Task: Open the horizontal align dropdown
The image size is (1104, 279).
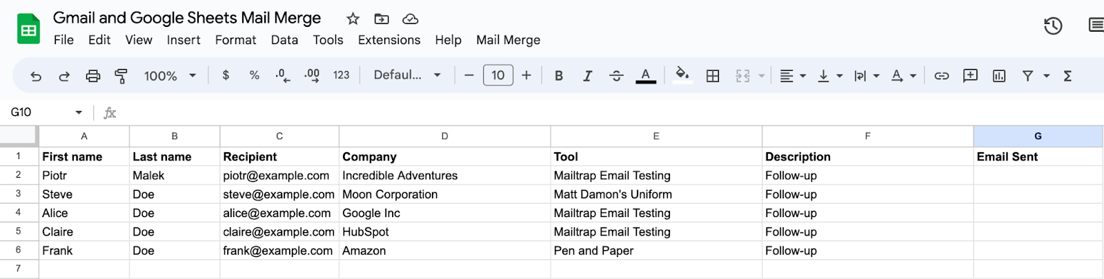Action: click(793, 76)
